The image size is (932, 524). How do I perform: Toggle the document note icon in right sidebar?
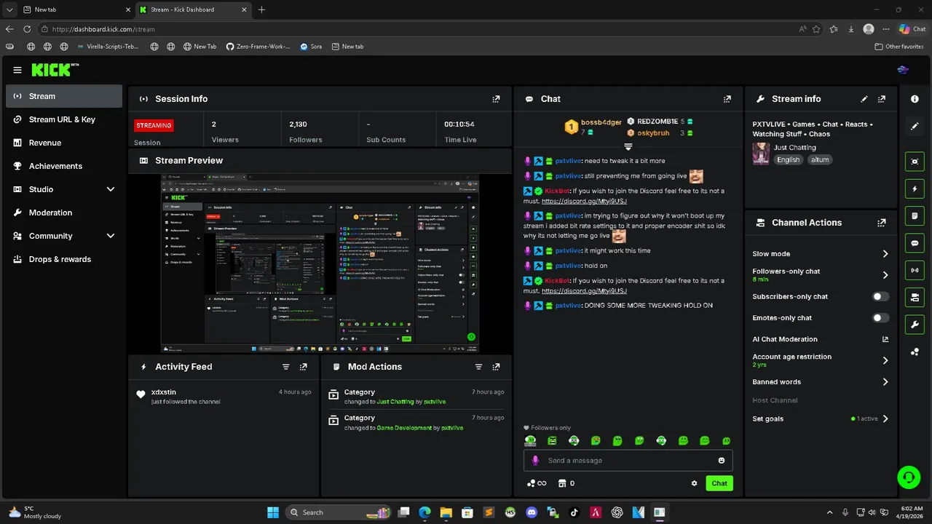click(x=915, y=216)
